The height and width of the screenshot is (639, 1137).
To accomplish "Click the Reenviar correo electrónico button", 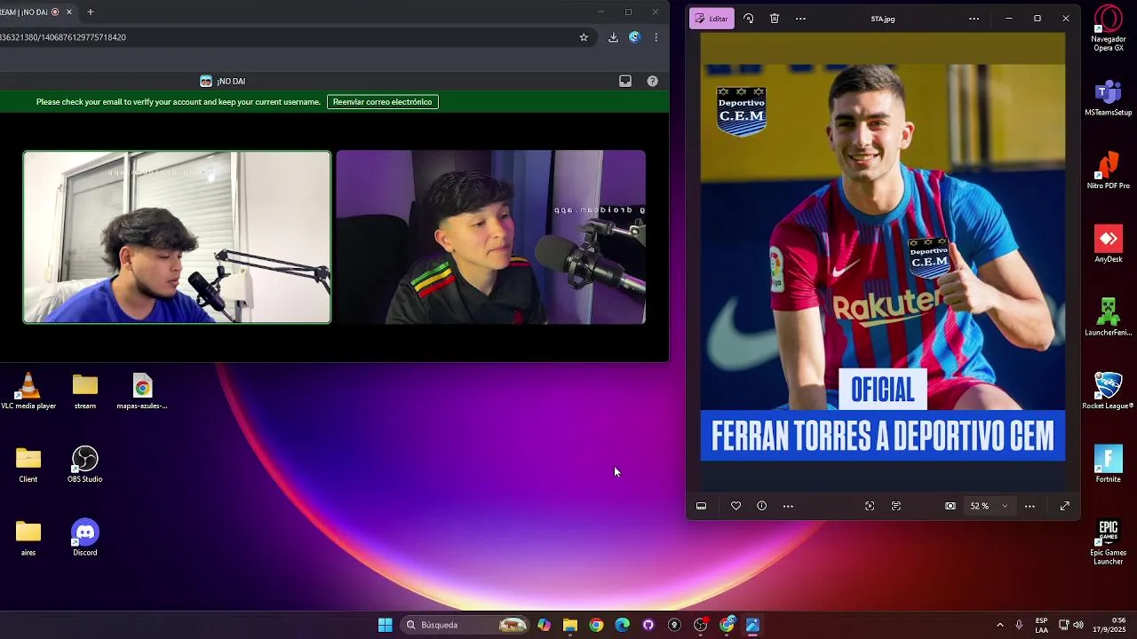I will coord(383,102).
